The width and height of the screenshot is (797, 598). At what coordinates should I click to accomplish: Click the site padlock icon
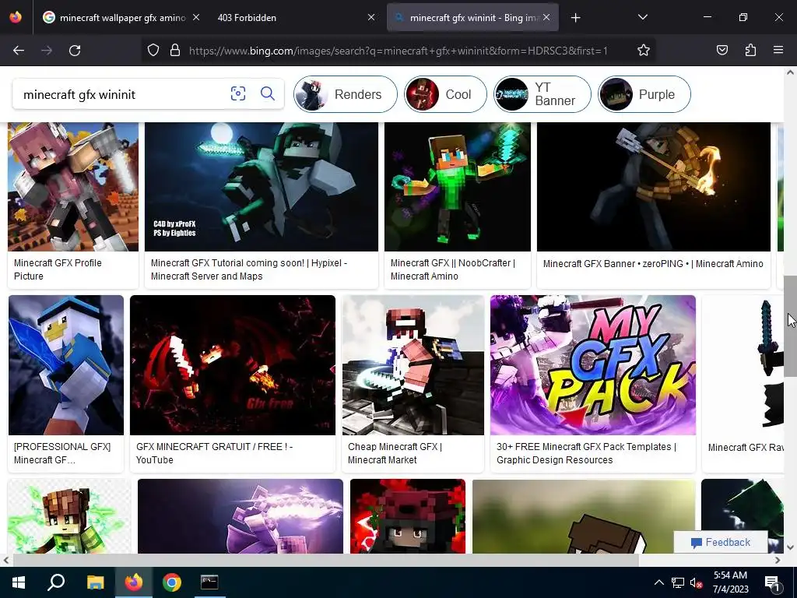[x=175, y=51]
